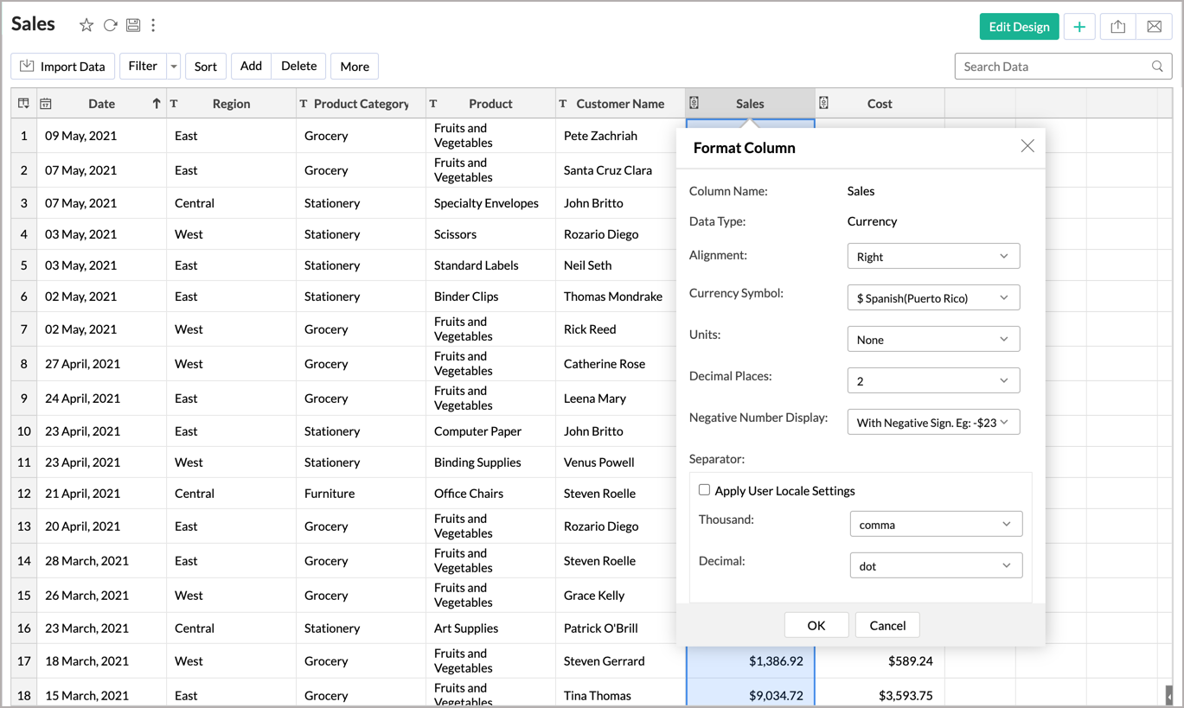1184x708 pixels.
Task: Open the More toolbar menu
Action: (355, 67)
